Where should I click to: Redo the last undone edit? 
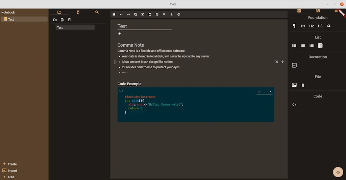point(128,14)
